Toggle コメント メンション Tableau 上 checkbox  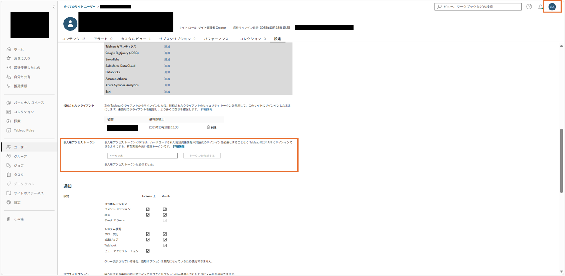pyautogui.click(x=148, y=209)
